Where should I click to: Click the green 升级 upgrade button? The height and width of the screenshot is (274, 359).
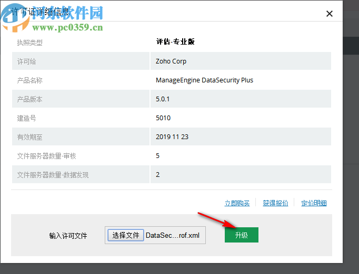click(x=241, y=235)
